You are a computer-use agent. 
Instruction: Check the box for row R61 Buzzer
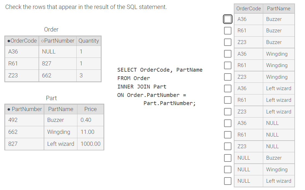228,31
